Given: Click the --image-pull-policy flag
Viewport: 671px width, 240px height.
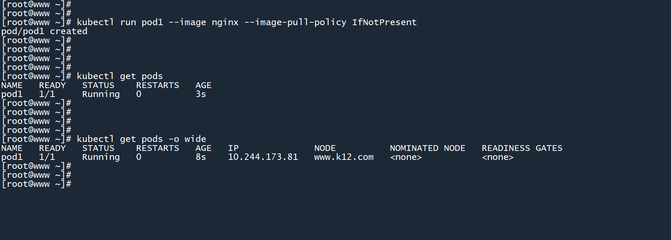Looking at the screenshot, I should [295, 22].
